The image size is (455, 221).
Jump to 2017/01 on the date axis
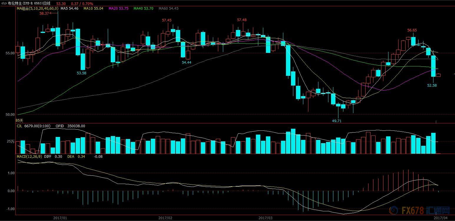coord(60,218)
